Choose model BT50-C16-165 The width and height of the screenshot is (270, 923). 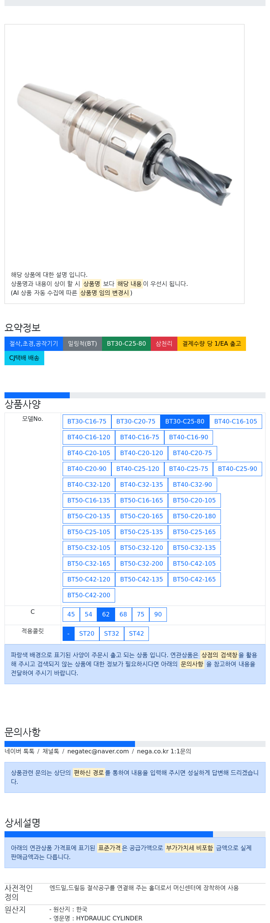pyautogui.click(x=141, y=501)
